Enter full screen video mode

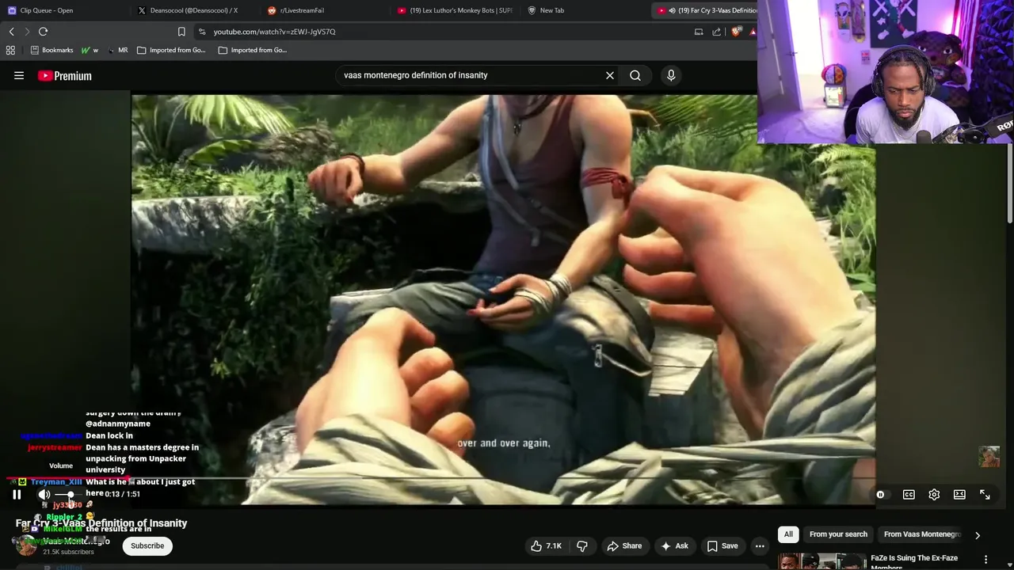[985, 494]
